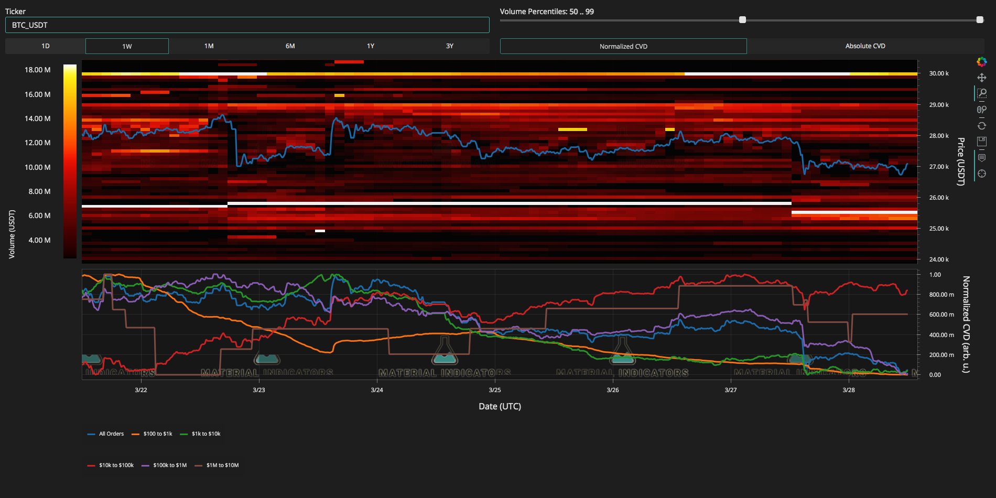The image size is (996, 498).
Task: Switch to the 1D timeframe
Action: coord(46,46)
